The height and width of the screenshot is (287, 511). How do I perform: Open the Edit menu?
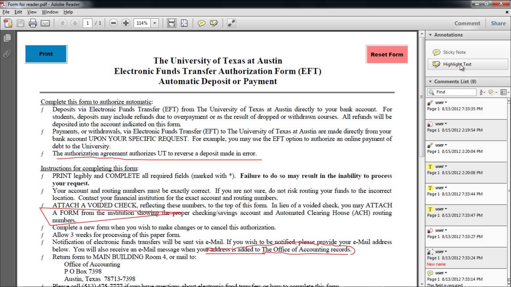(18, 12)
